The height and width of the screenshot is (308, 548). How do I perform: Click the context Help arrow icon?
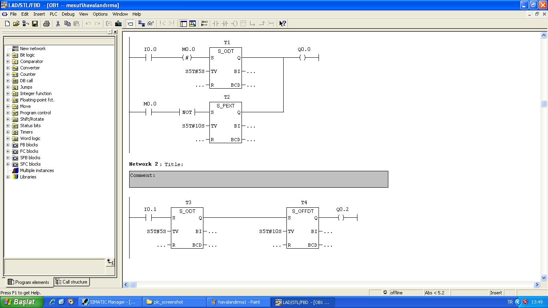pos(282,24)
